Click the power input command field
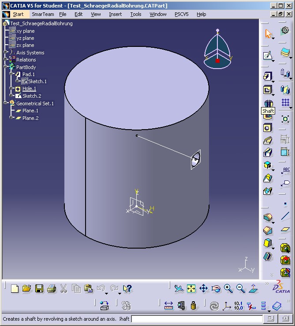 (197, 319)
